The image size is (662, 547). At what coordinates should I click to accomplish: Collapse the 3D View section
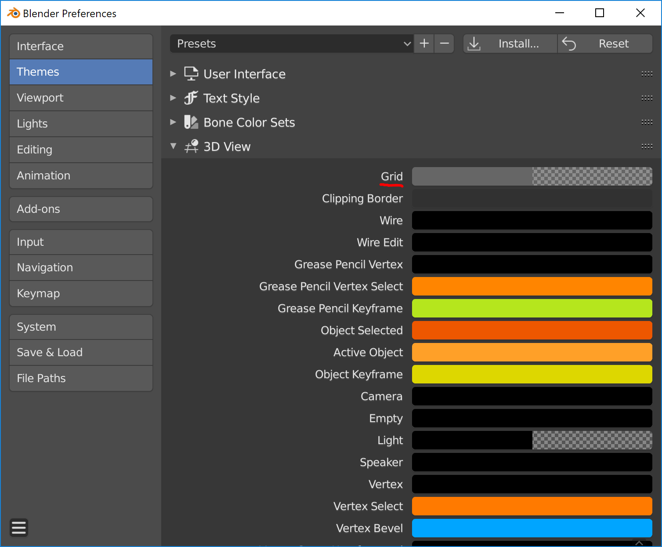pos(173,146)
